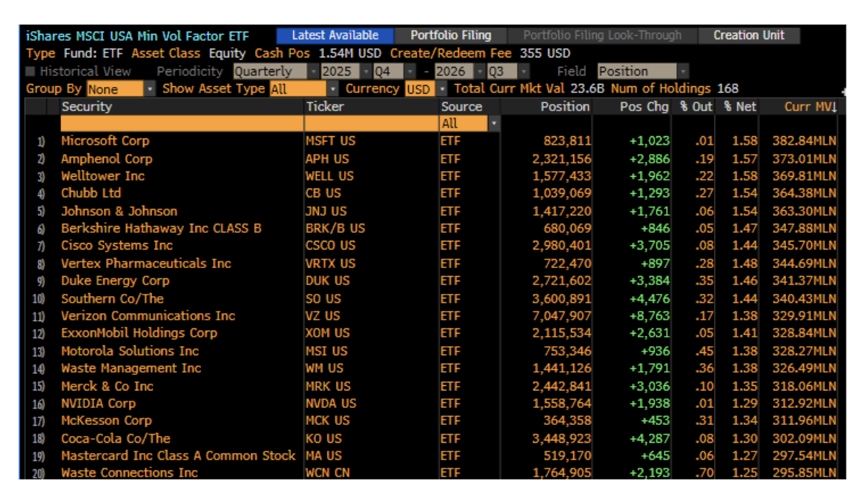Select Waste Management Inc holding
The height and width of the screenshot is (492, 859).
click(x=131, y=369)
